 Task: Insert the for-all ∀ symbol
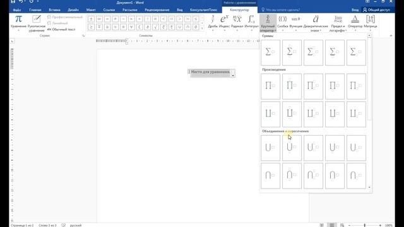point(131,26)
